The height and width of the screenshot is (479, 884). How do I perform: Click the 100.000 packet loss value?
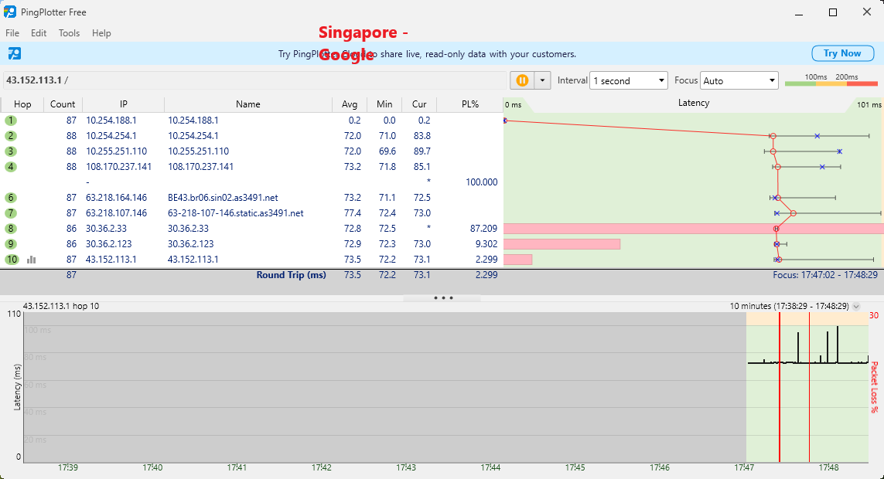pos(482,182)
